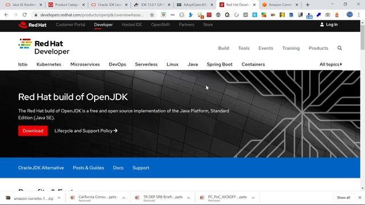The width and height of the screenshot is (365, 205).
Task: Click the TR DEP SRB Briefi pptx file icon
Action: [137, 198]
